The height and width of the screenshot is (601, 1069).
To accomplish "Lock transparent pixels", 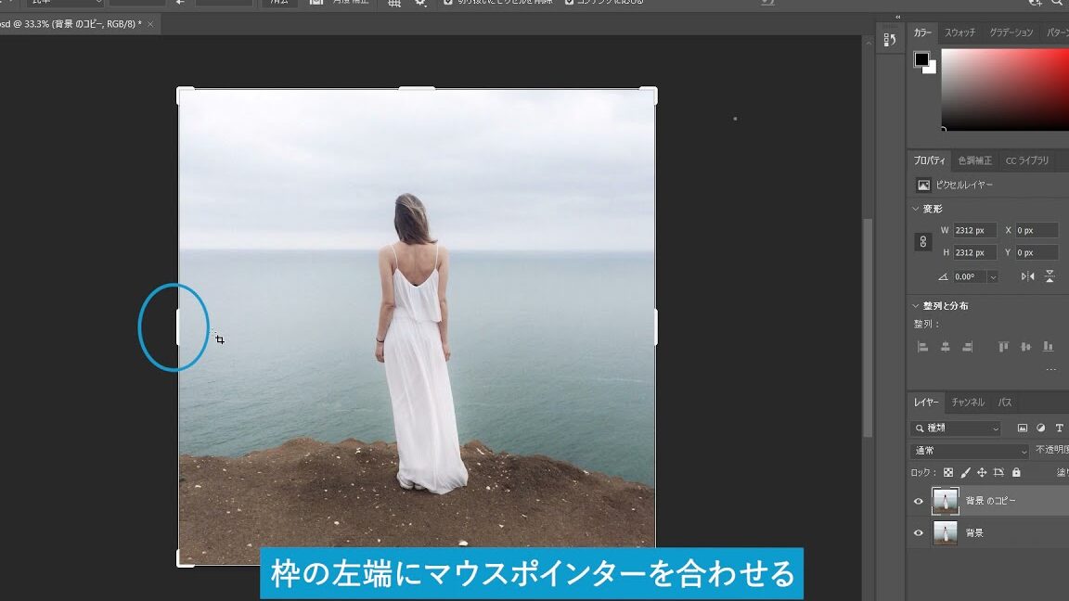I will click(948, 472).
